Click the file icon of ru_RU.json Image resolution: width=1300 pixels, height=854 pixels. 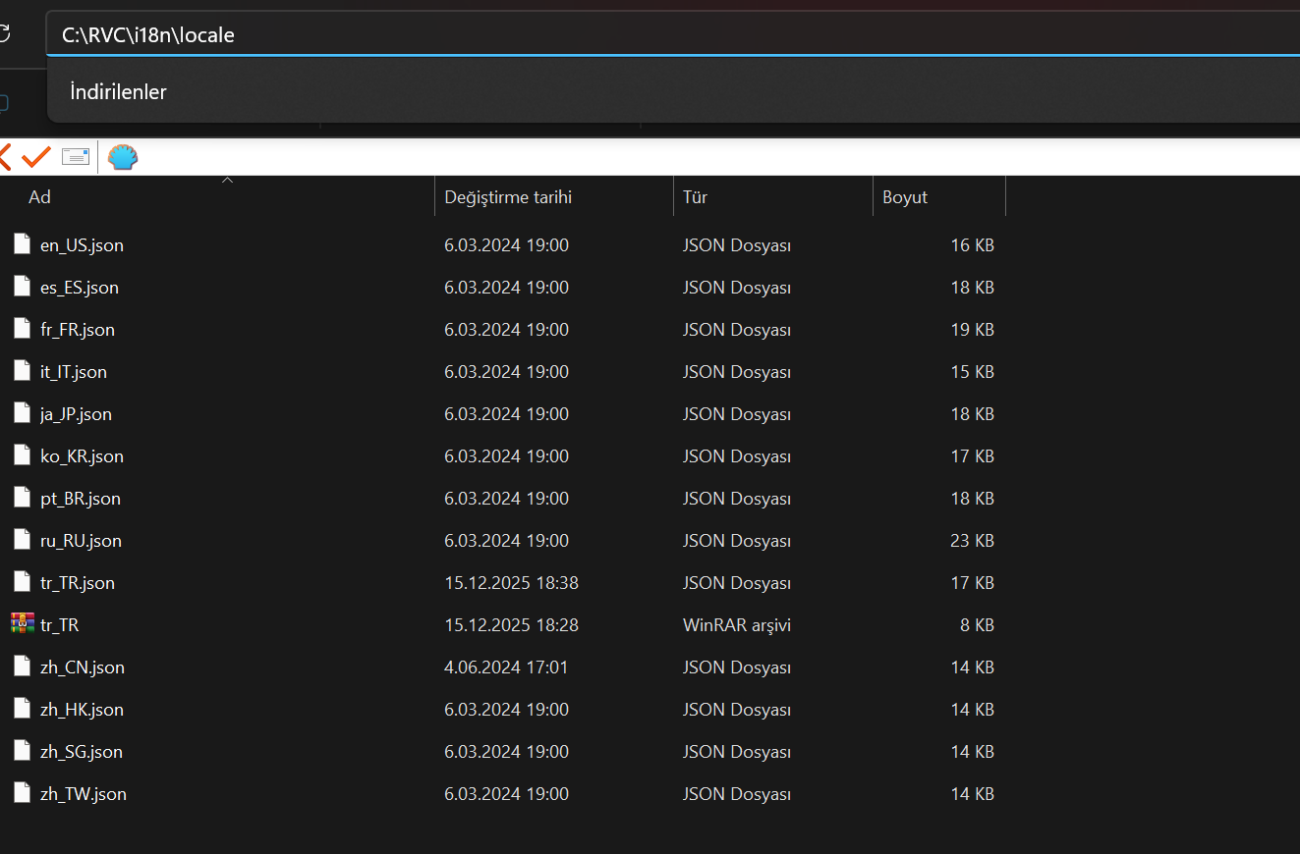pos(22,540)
